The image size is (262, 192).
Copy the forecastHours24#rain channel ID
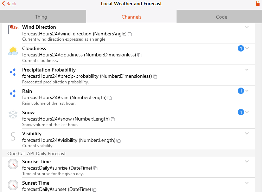(110, 98)
